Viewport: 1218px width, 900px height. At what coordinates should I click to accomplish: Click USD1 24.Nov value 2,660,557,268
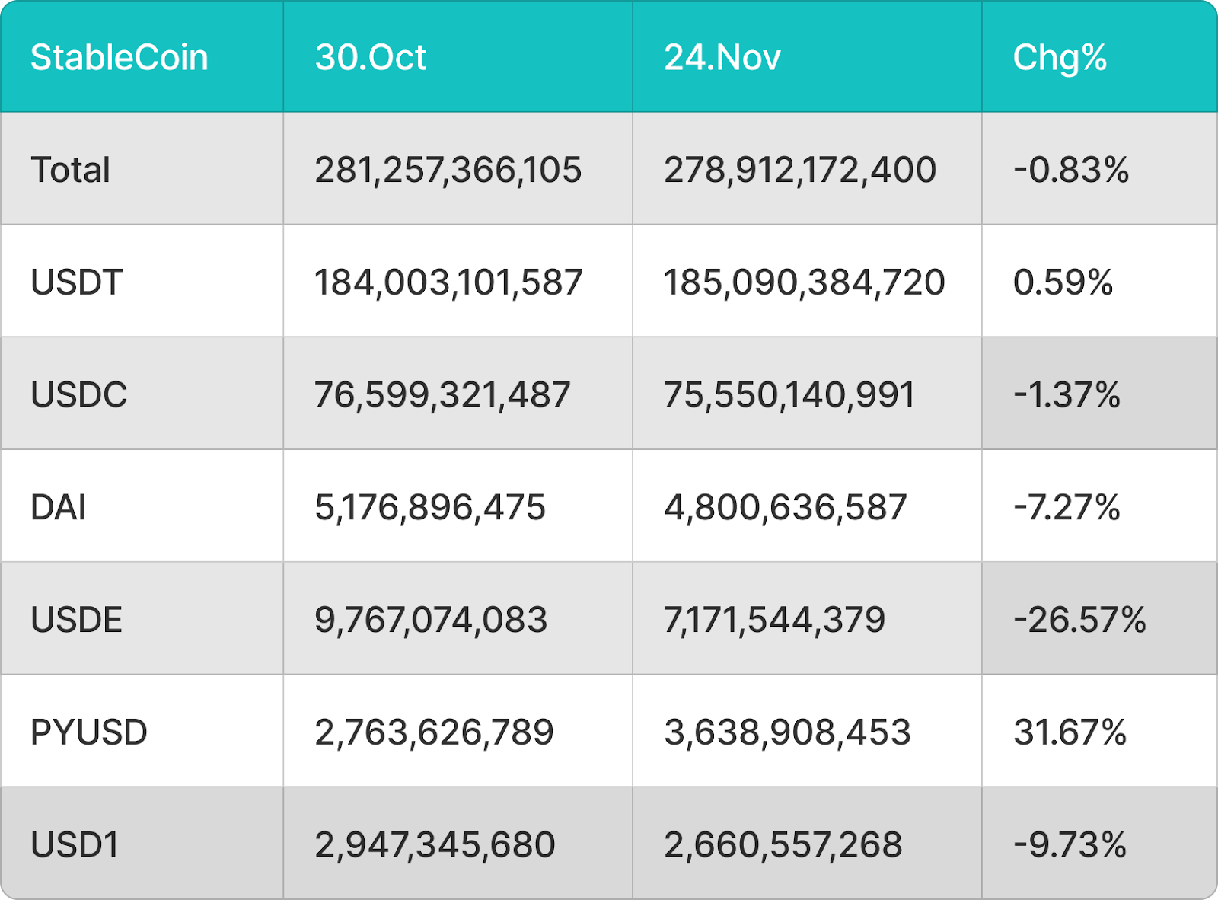pyautogui.click(x=783, y=845)
